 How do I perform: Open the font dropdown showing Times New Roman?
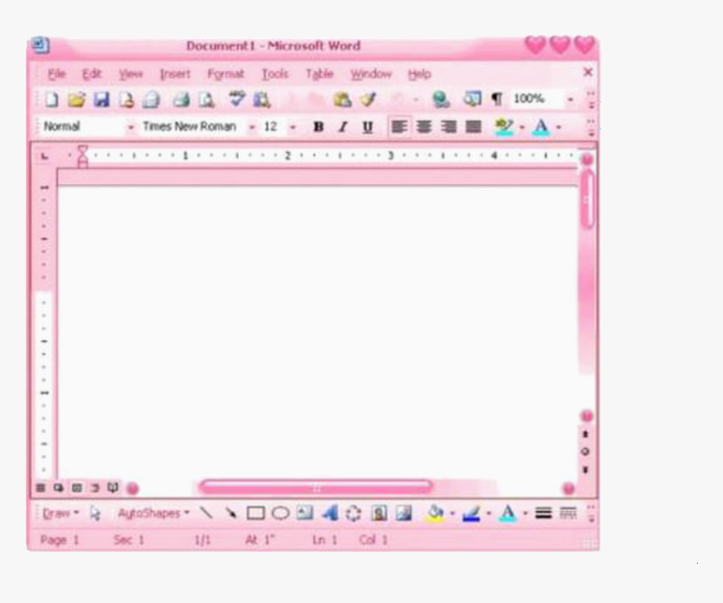tap(252, 127)
